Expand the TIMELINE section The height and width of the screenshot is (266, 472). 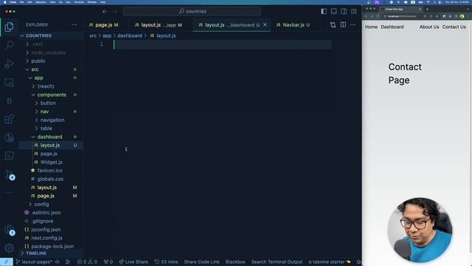pyautogui.click(x=36, y=253)
